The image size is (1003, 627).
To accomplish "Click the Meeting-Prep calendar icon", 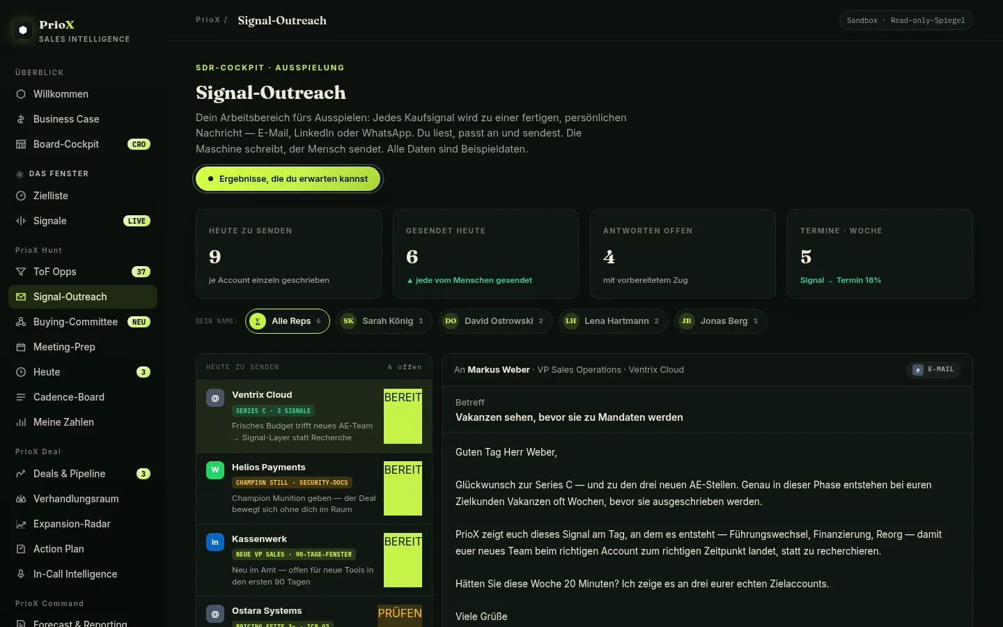I will (21, 347).
